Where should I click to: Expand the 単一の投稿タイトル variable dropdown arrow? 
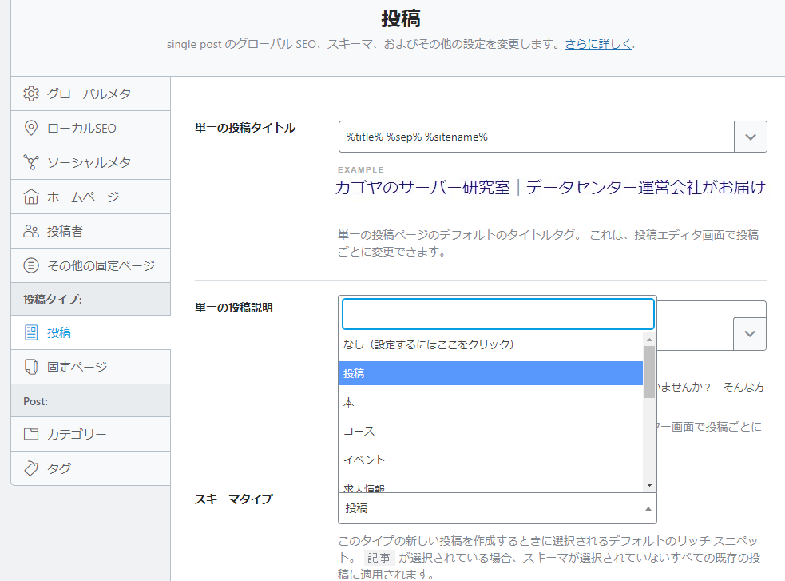click(x=750, y=137)
